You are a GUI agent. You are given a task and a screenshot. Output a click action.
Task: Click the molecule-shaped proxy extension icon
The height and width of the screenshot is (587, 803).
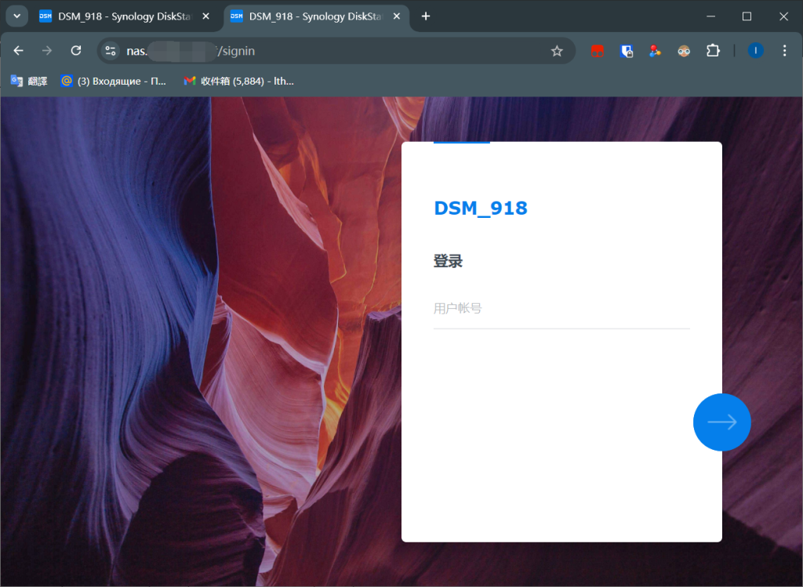655,50
